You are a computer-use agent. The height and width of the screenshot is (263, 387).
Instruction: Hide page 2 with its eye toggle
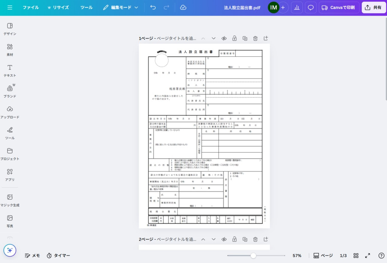[224, 239]
